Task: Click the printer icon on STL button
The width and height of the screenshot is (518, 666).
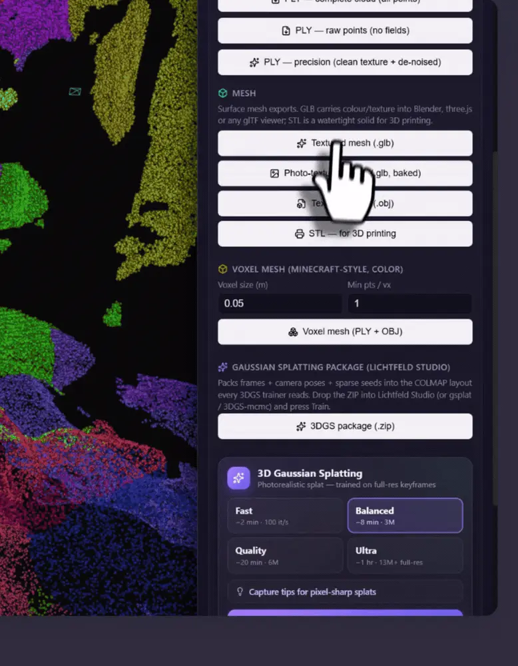Action: click(300, 234)
